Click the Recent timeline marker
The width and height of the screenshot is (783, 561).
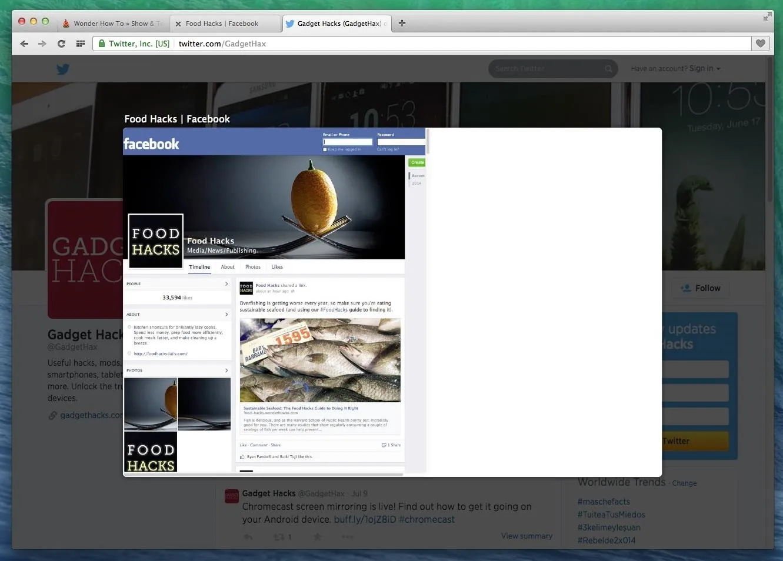point(418,176)
